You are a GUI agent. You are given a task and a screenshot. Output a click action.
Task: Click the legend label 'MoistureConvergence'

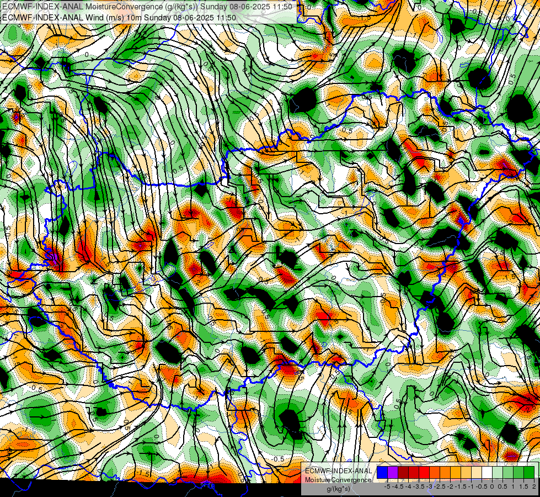338,480
